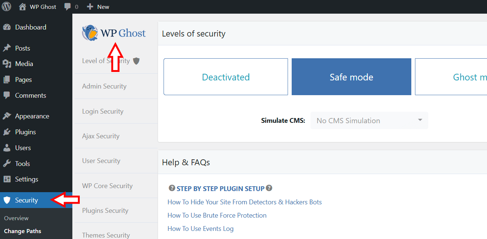The width and height of the screenshot is (487, 239).
Task: Select the Ghost mode security level
Action: point(451,77)
